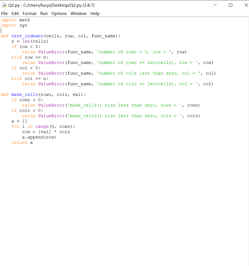Screen dimensions: 249x266
Task: Open the File menu
Action: click(x=5, y=14)
